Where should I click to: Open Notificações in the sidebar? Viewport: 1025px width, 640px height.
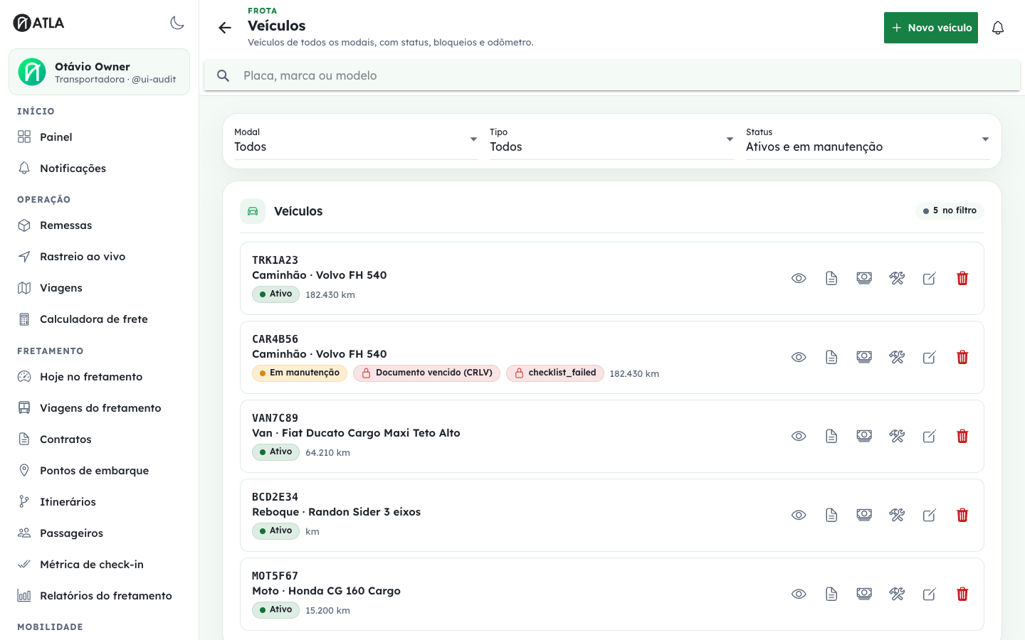click(99, 169)
